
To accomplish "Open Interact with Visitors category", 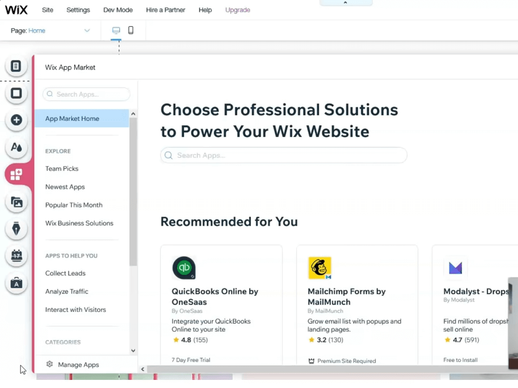I will point(76,310).
